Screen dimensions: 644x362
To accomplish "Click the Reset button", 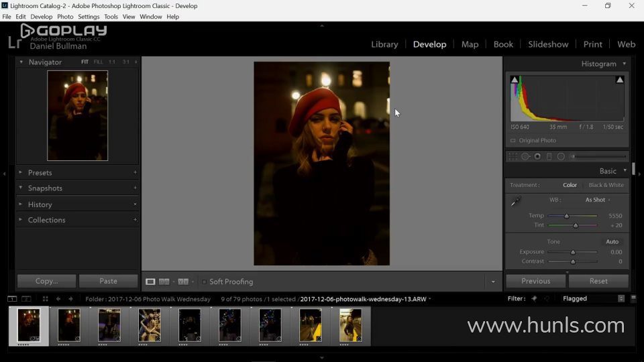I will tap(598, 281).
